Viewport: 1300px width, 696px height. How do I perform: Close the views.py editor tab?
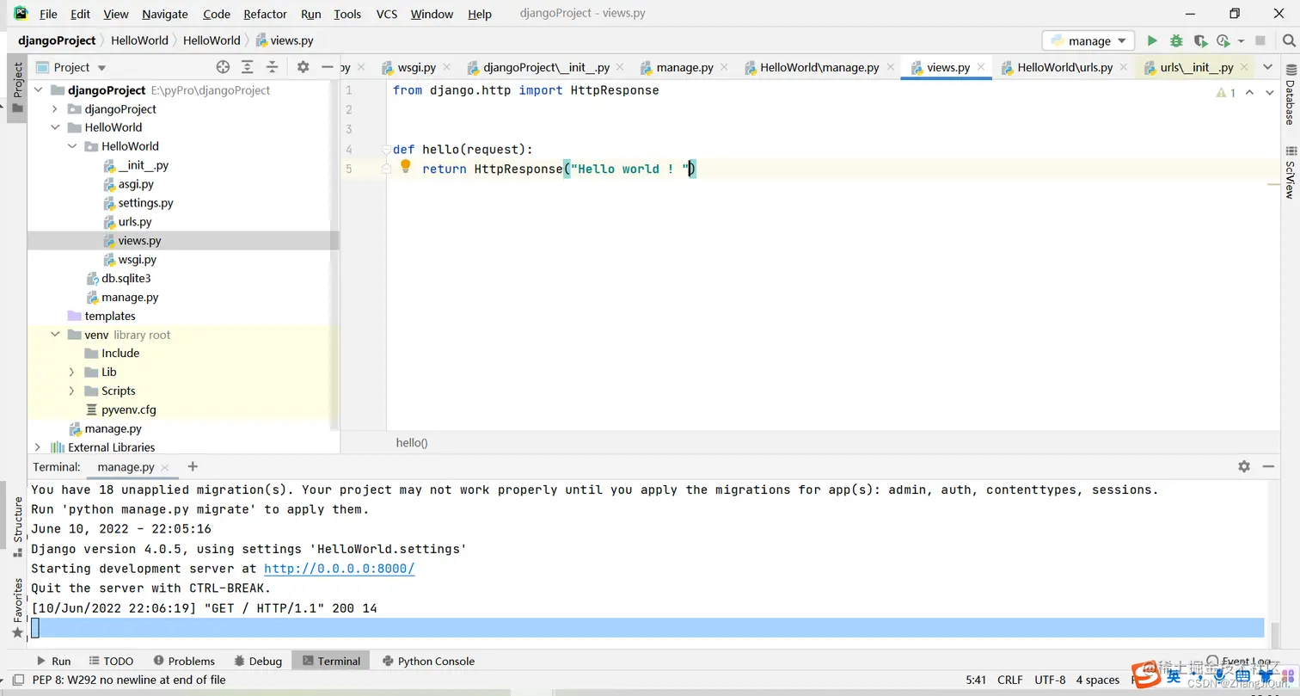pyautogui.click(x=980, y=67)
